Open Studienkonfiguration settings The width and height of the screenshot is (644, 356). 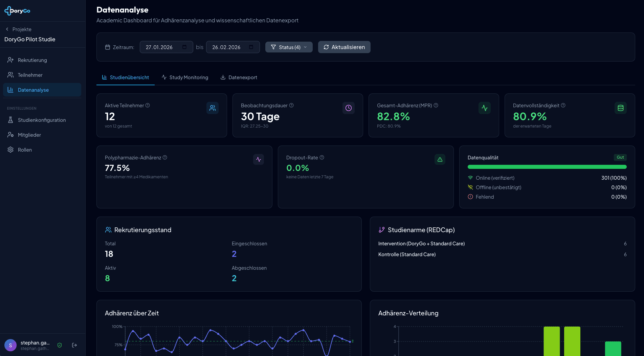tap(42, 120)
